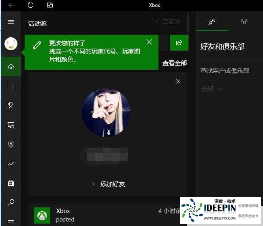Switch to the parties tab icon
This screenshot has width=263, height=226.
(x=244, y=22)
